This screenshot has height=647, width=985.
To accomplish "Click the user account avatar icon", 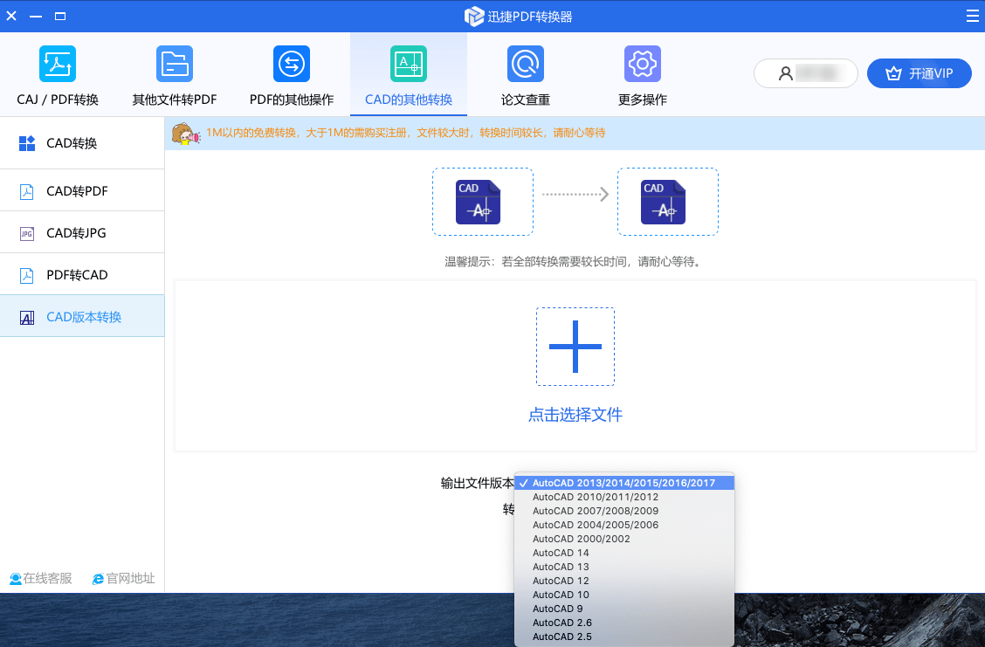I will pos(785,73).
